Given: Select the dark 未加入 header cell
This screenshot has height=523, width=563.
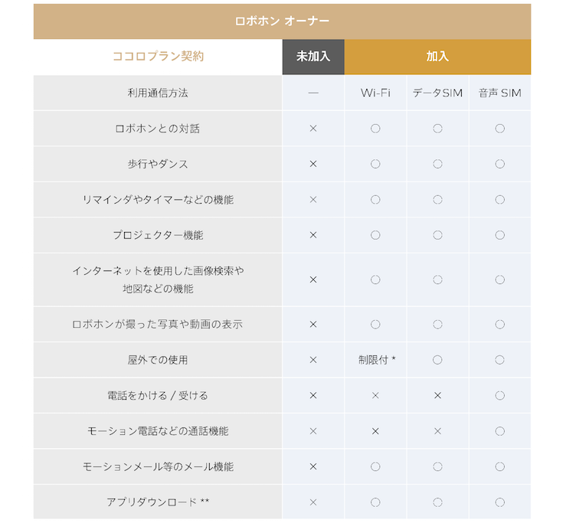Looking at the screenshot, I should 313,57.
